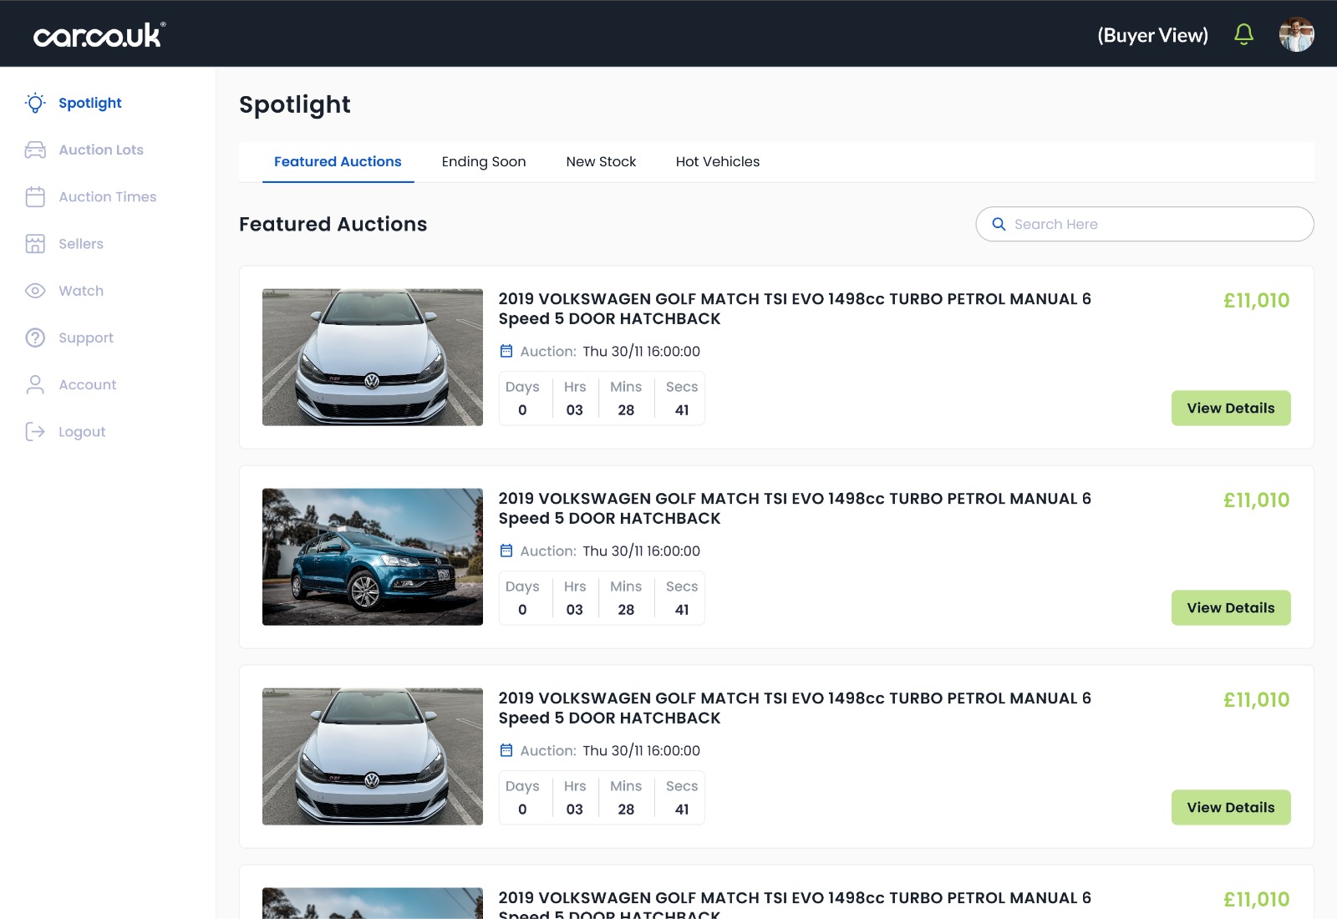Open the blue Volkswagen car thumbnail
This screenshot has height=919, width=1337.
pyautogui.click(x=373, y=557)
